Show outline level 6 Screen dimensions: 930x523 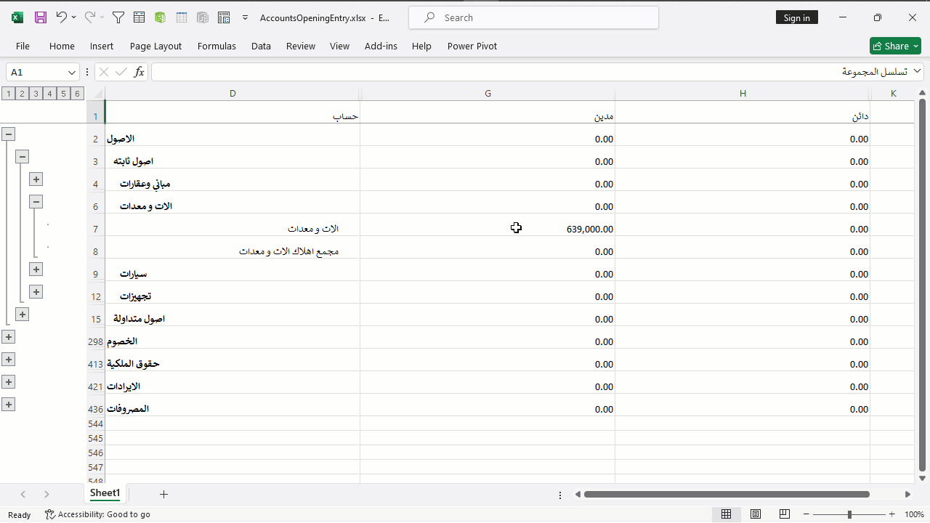(x=77, y=94)
